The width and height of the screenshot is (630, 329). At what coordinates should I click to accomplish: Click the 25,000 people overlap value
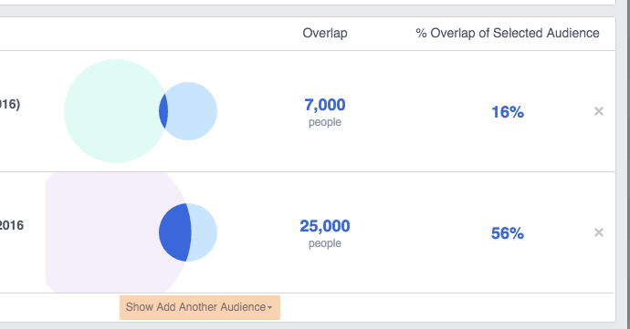point(325,226)
